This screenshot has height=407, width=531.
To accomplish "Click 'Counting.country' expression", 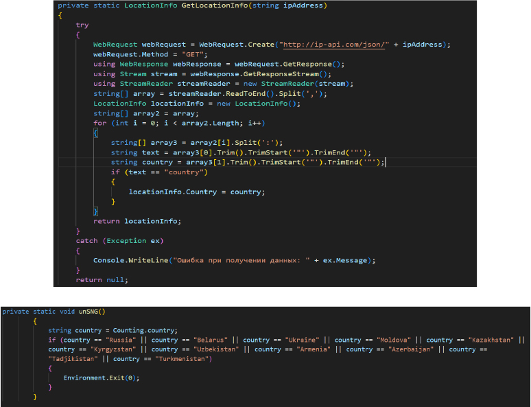I will point(143,331).
